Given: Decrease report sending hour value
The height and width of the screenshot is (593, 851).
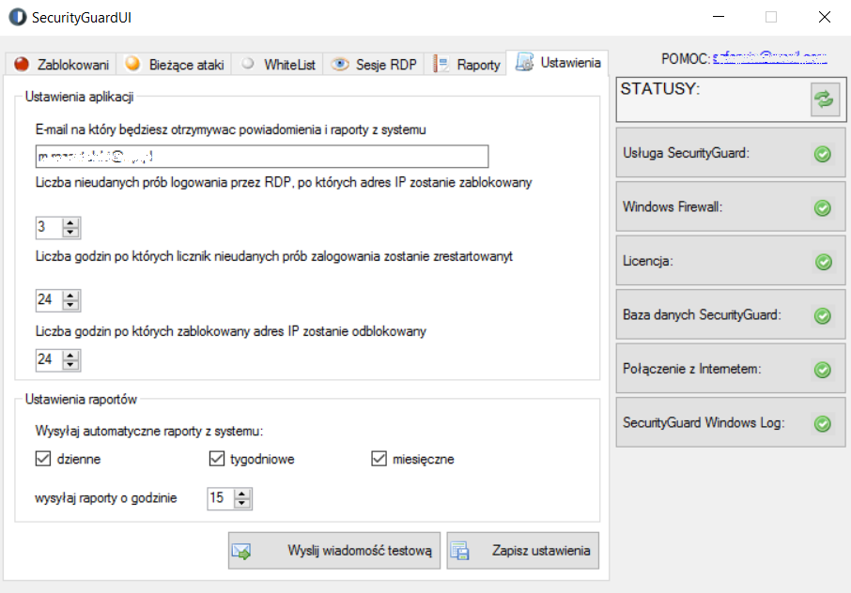Looking at the screenshot, I should [x=242, y=504].
